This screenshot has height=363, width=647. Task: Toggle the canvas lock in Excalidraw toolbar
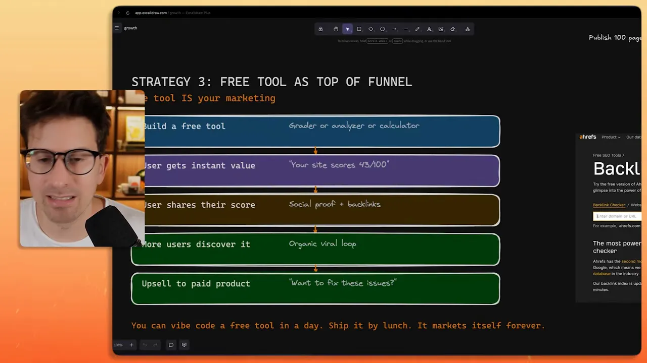tap(320, 29)
